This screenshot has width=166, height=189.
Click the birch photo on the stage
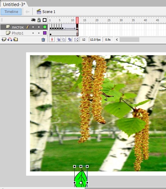click(98, 113)
